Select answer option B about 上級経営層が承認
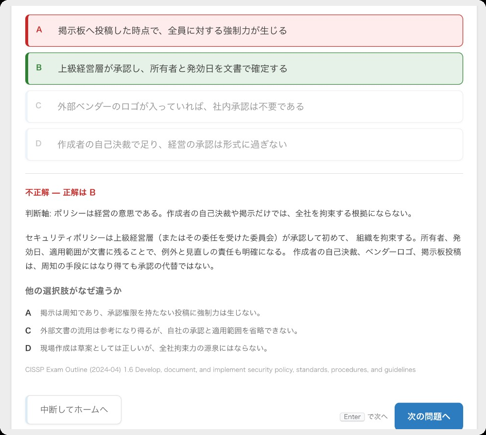This screenshot has height=435, width=486. 244,69
